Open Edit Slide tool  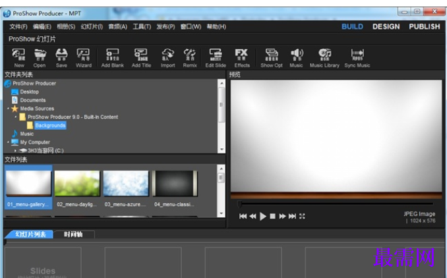pos(216,58)
